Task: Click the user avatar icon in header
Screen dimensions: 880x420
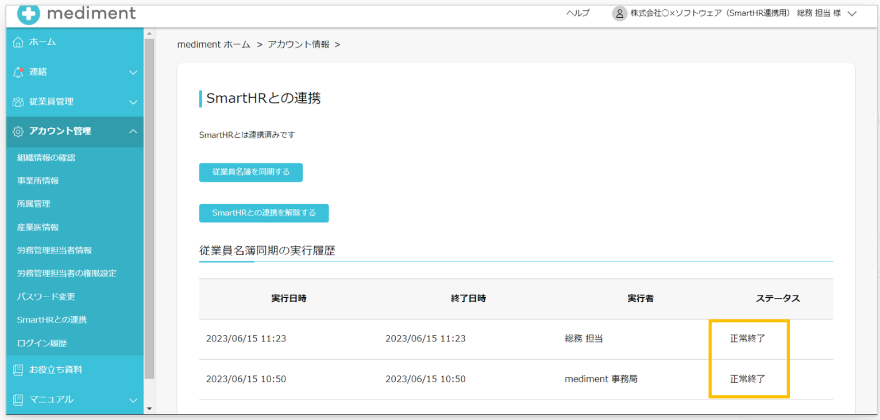Action: coord(619,14)
